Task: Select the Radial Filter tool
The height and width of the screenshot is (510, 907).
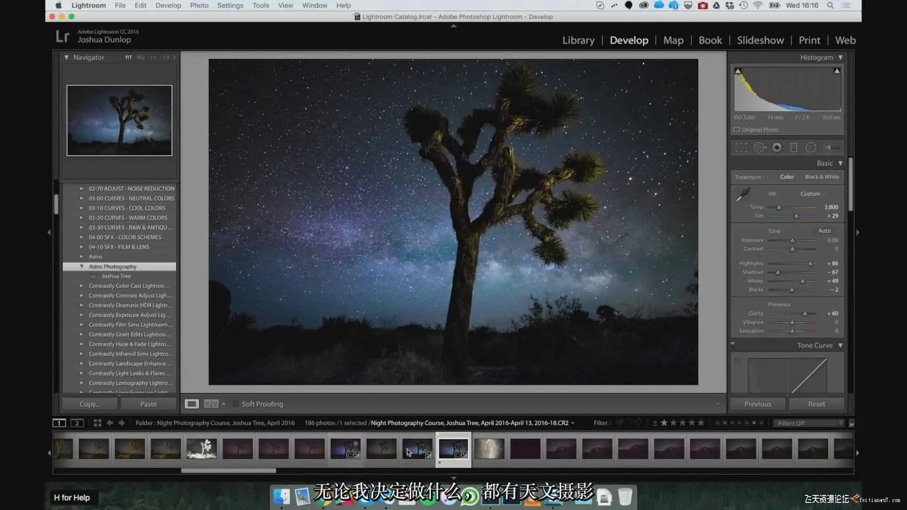Action: [811, 148]
